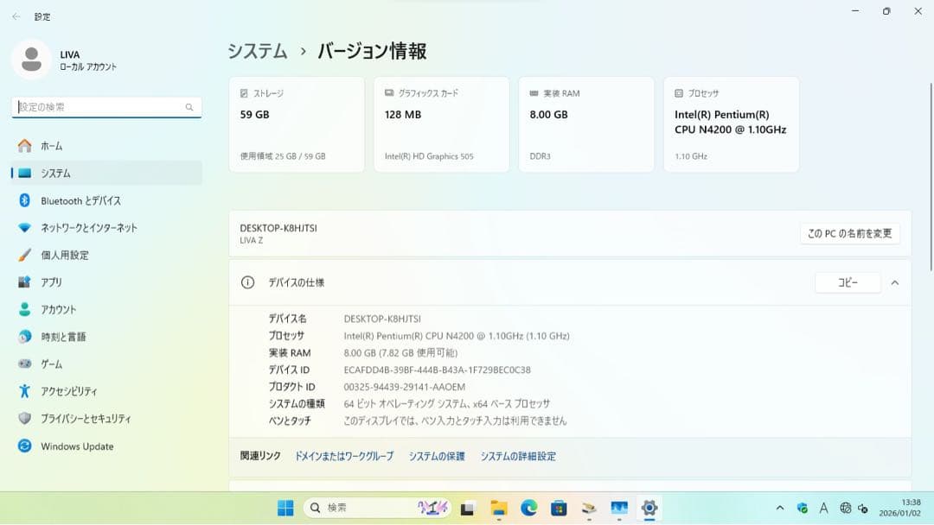
Task: Select the システム monitor icon
Action: click(24, 173)
